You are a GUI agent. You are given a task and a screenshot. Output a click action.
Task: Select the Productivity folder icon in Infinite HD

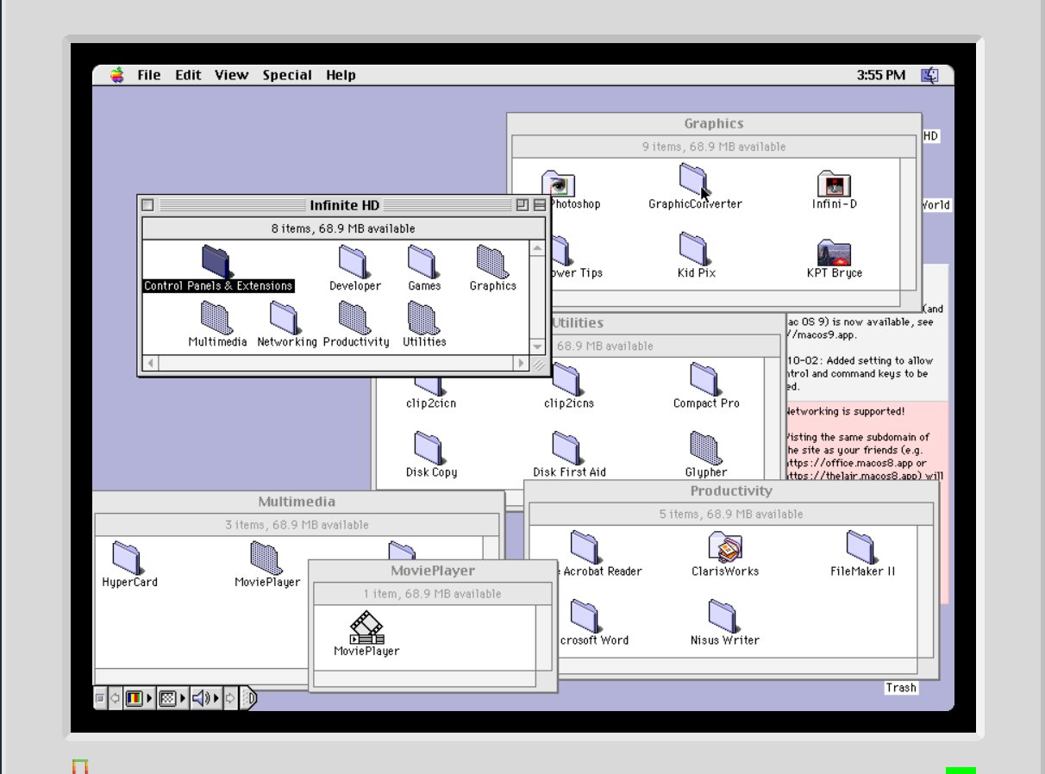[x=354, y=317]
